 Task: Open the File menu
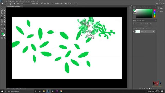tap(4, 1)
